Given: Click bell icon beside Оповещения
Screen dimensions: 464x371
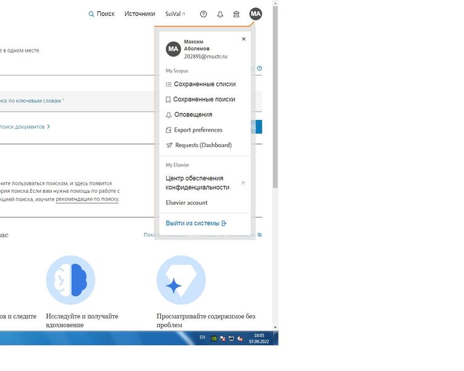Looking at the screenshot, I should (x=169, y=115).
